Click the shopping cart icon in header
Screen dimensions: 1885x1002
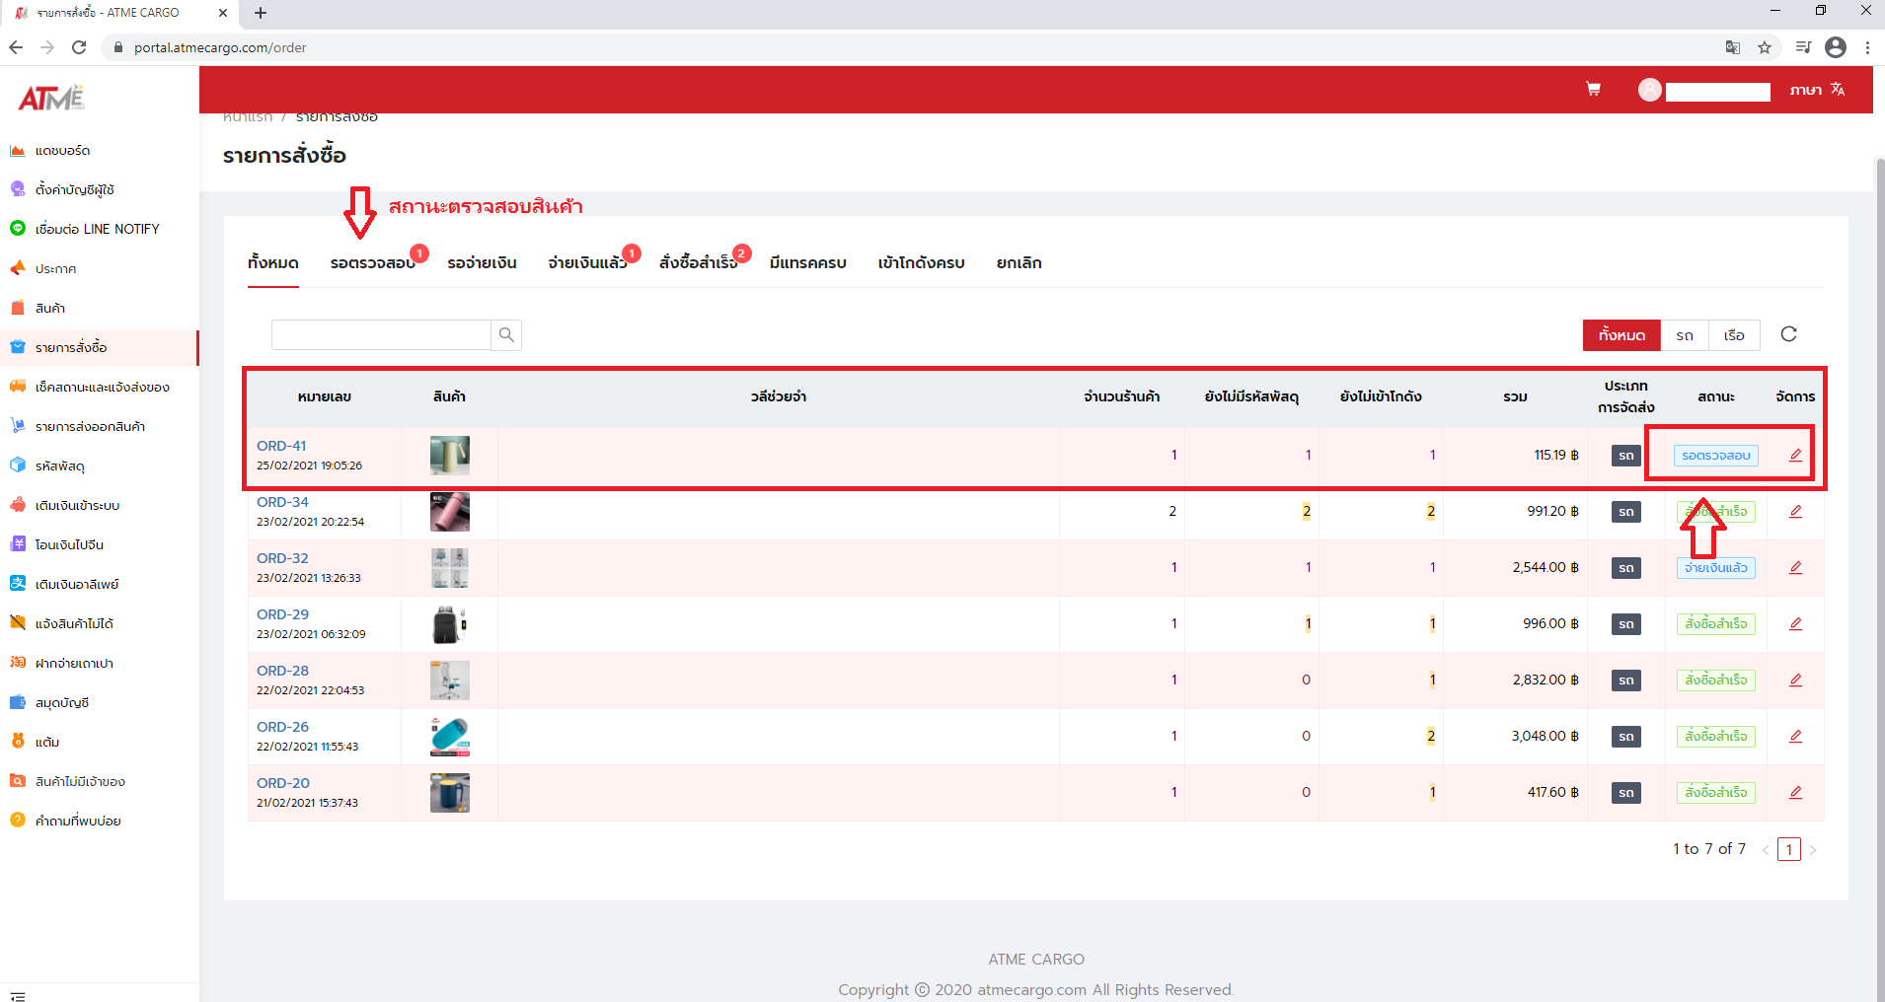tap(1593, 89)
